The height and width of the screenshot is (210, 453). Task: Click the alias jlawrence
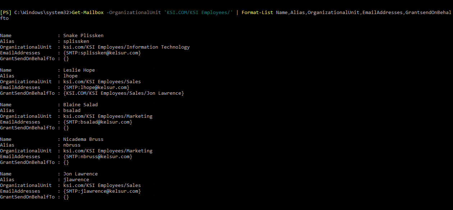76,180
